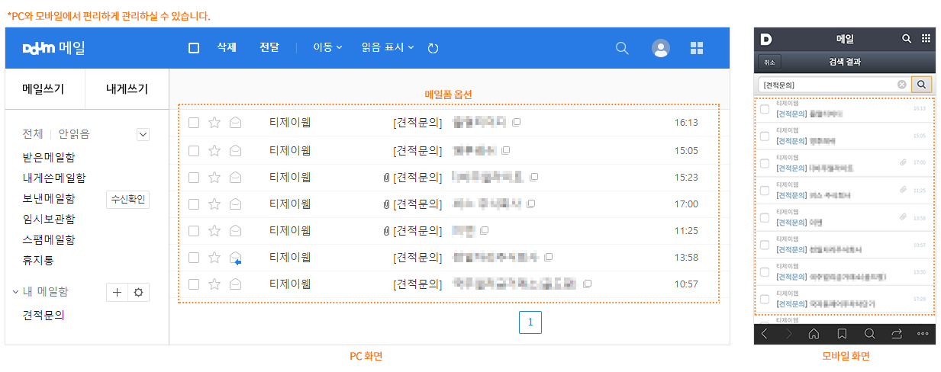
Task: Click the read-status envelope icon on the 13:58 email
Action: tap(236, 258)
